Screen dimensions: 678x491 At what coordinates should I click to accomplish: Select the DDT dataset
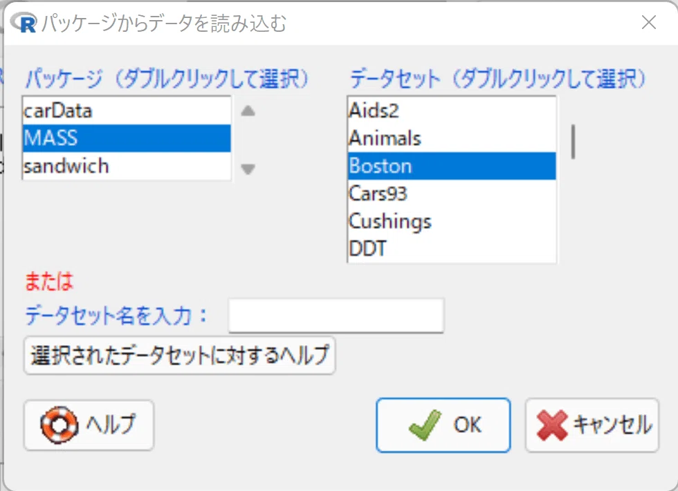pos(452,248)
